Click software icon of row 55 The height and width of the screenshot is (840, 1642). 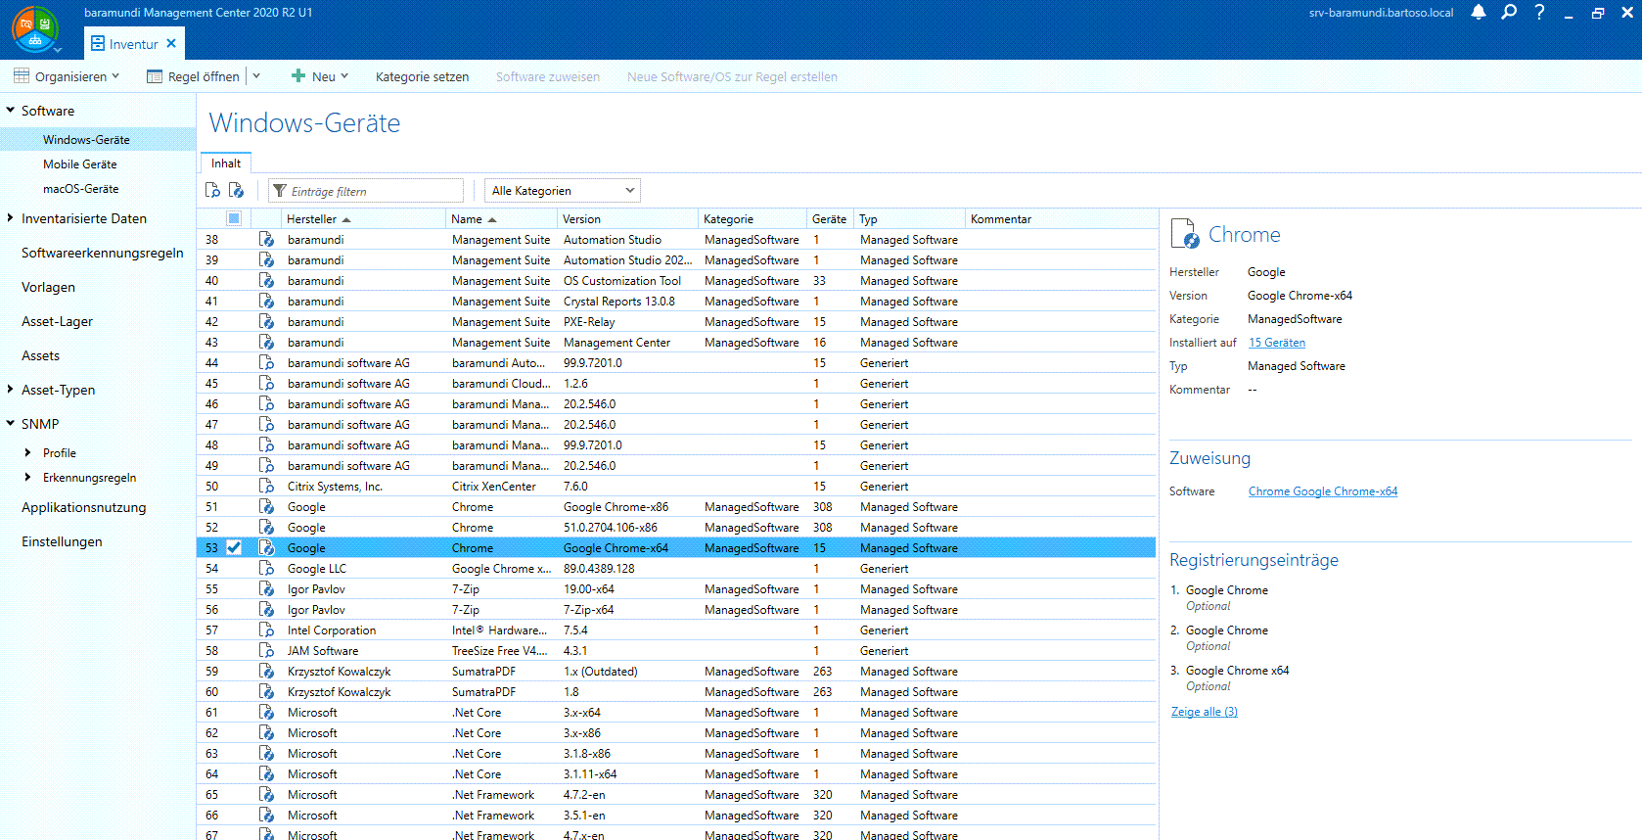266,589
